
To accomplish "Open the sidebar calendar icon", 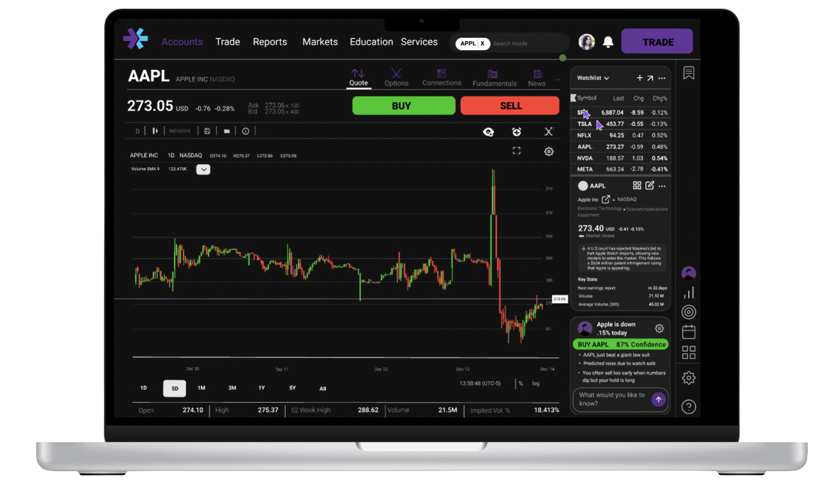I will [689, 332].
